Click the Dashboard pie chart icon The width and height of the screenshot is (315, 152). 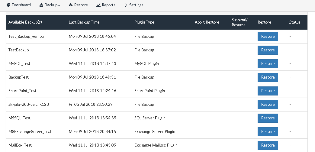tap(8, 5)
